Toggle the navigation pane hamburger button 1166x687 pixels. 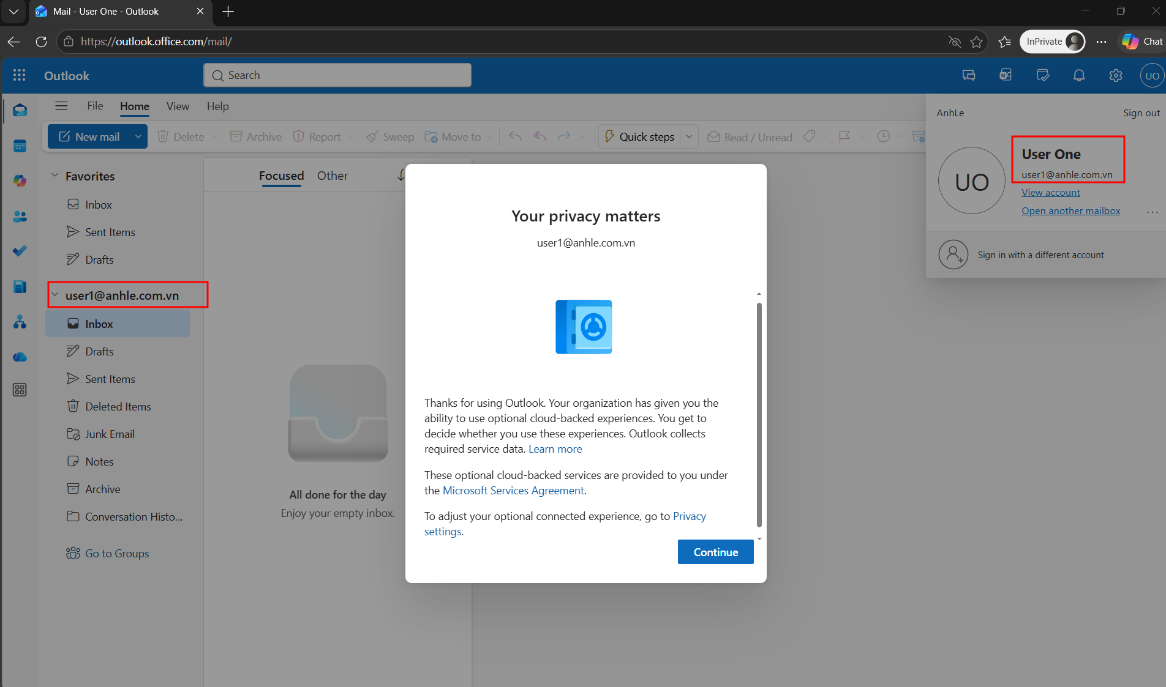[x=61, y=106]
